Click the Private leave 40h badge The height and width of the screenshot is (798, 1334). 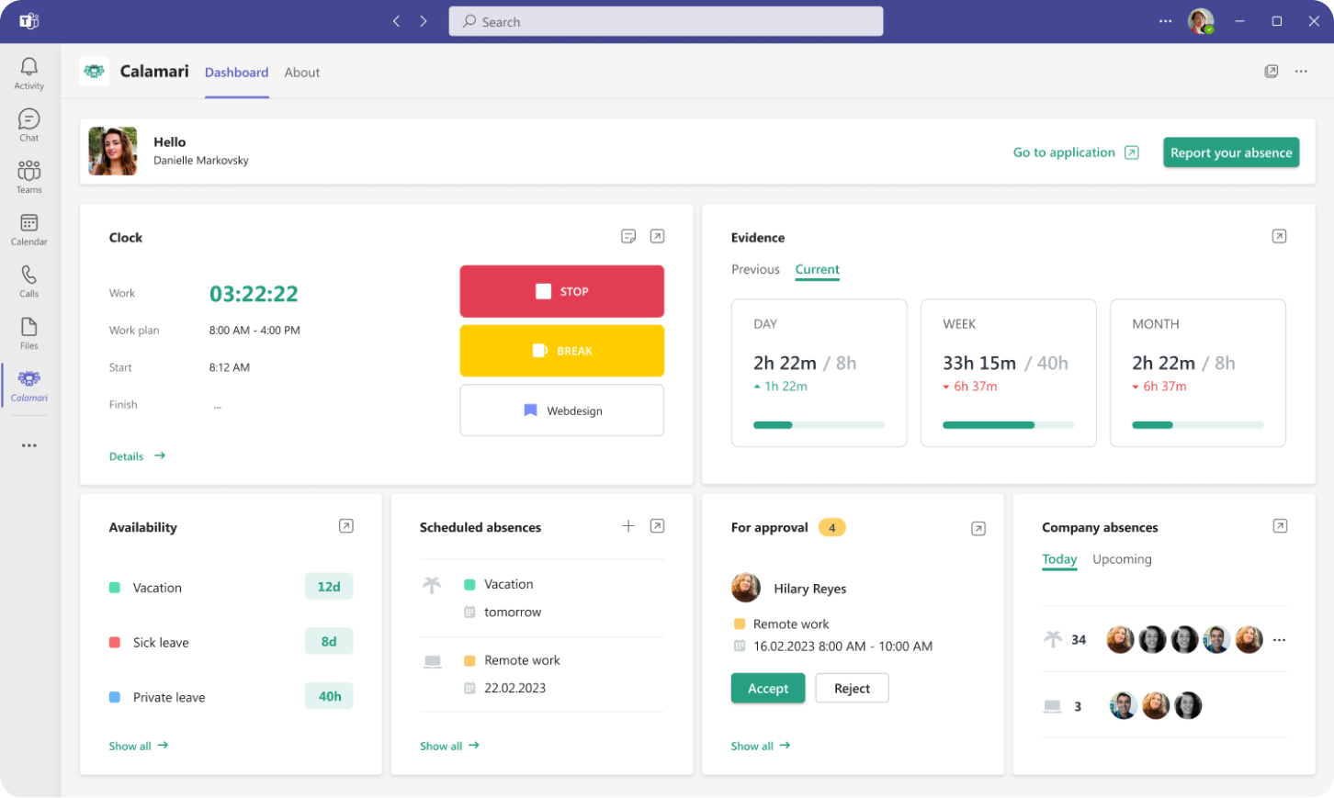(x=329, y=696)
